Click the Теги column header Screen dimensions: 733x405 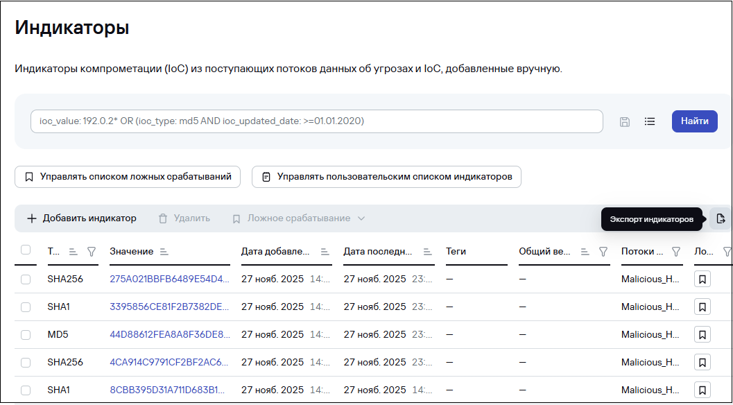(x=456, y=252)
